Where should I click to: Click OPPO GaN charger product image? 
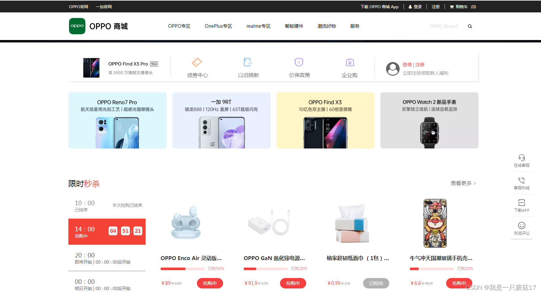[x=269, y=223]
